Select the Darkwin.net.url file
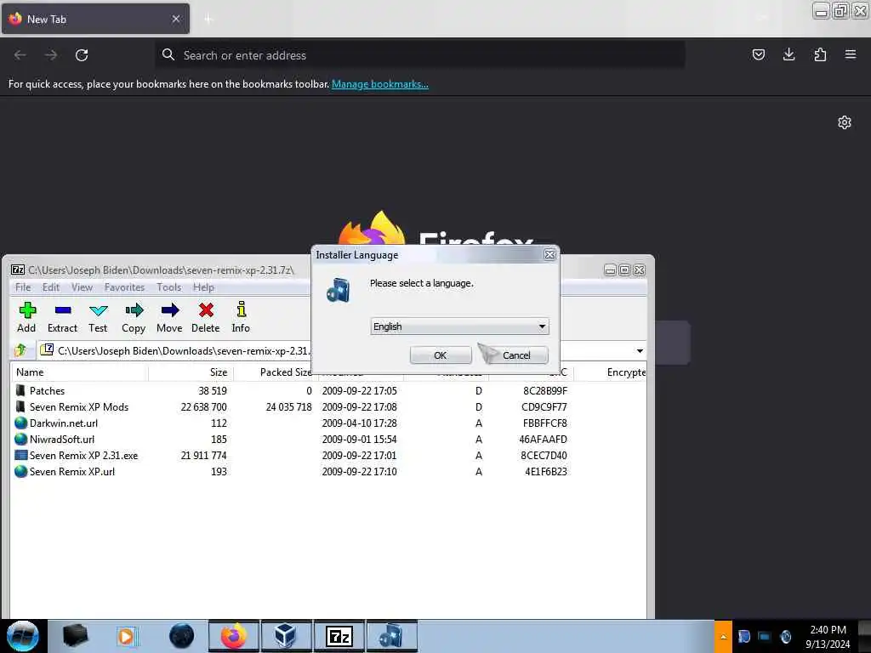This screenshot has height=653, width=871. 327,423
